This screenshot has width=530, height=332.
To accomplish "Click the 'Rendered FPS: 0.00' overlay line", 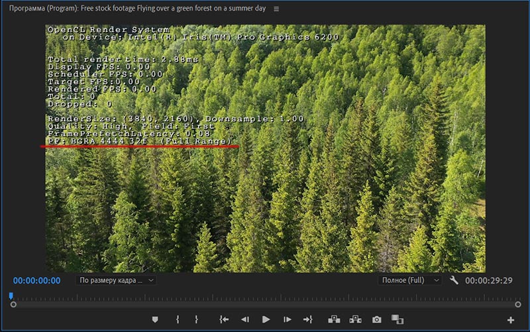I will (102, 89).
